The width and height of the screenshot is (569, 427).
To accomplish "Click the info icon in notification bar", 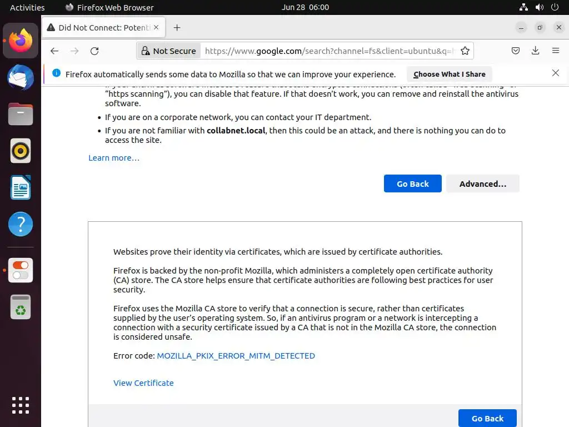I will [x=56, y=73].
